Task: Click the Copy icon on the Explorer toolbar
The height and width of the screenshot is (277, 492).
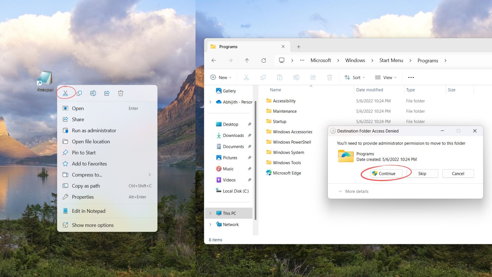Action: (263, 77)
